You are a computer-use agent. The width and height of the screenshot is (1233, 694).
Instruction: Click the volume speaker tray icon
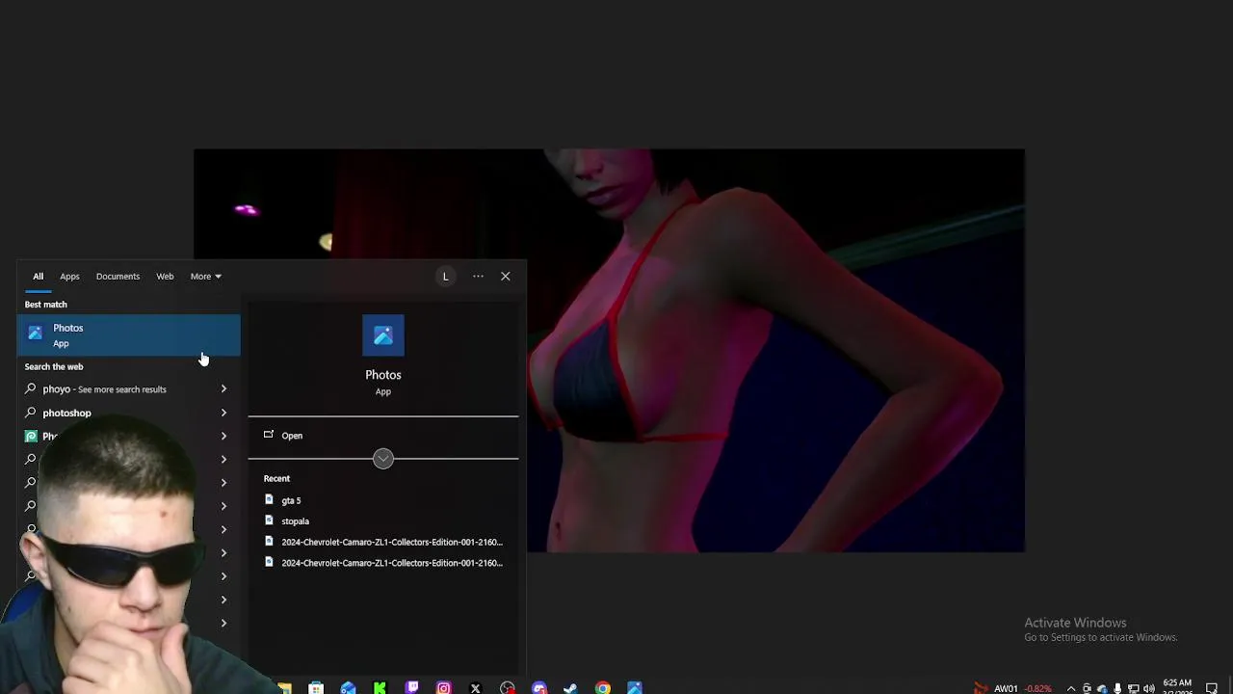click(x=1148, y=688)
